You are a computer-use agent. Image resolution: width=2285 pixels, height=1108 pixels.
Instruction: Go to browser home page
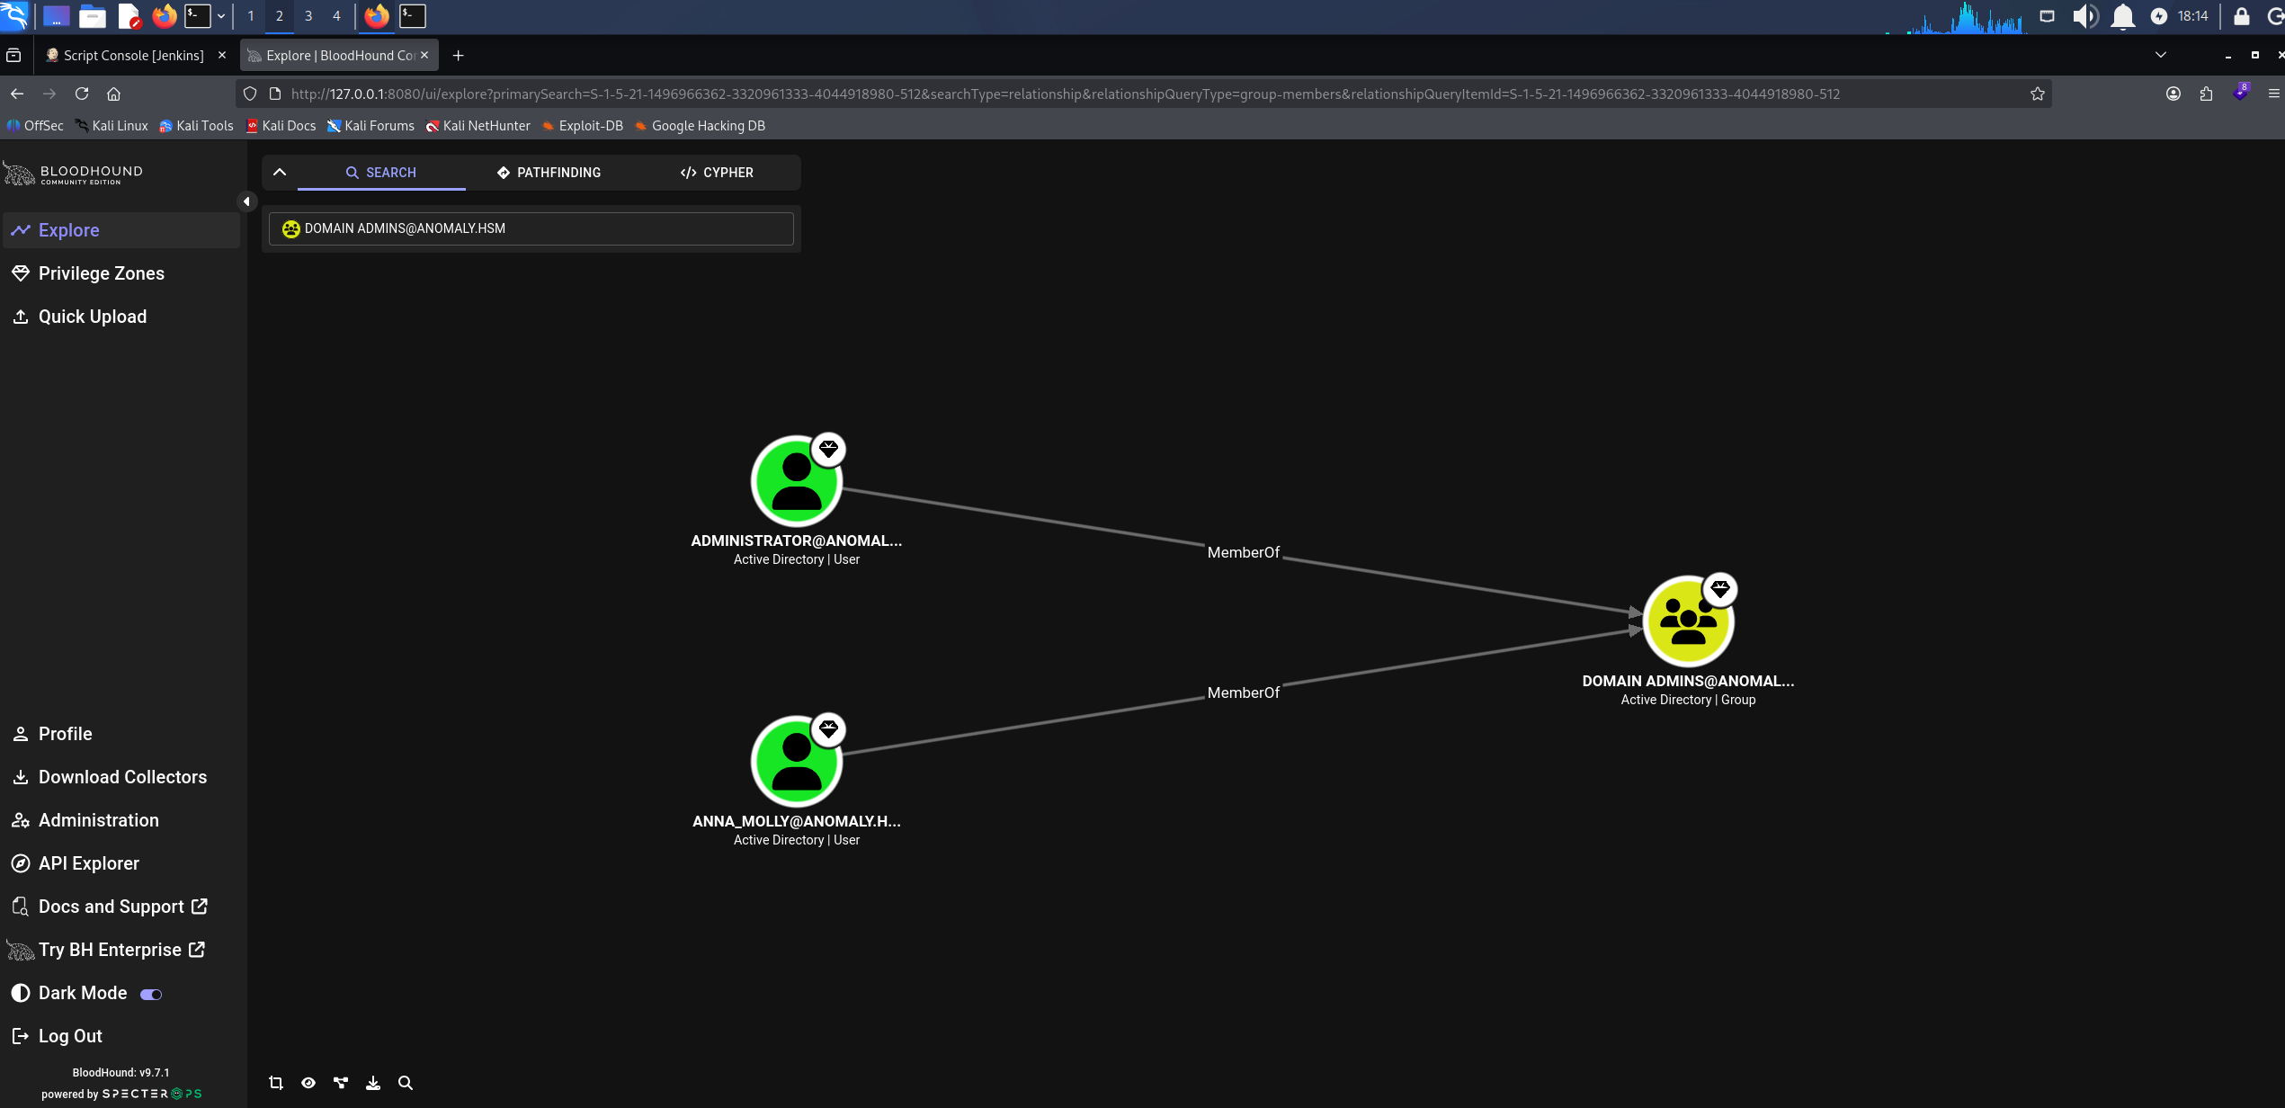(x=113, y=94)
